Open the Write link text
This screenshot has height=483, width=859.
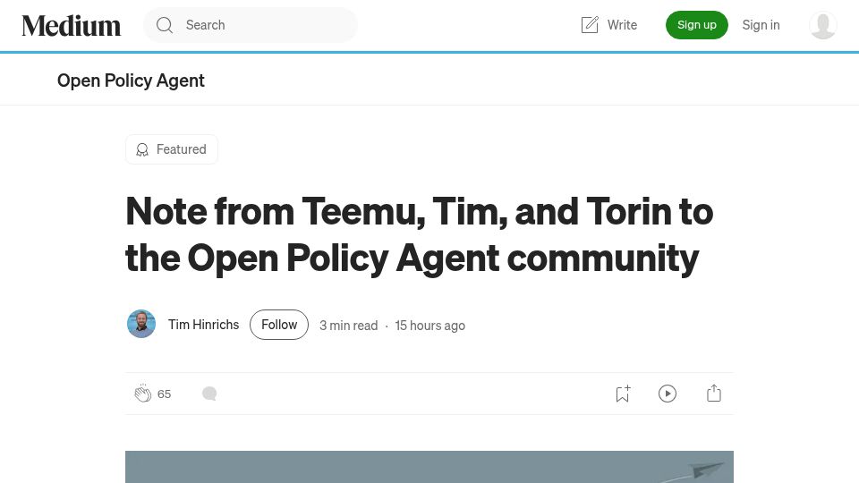(x=622, y=25)
